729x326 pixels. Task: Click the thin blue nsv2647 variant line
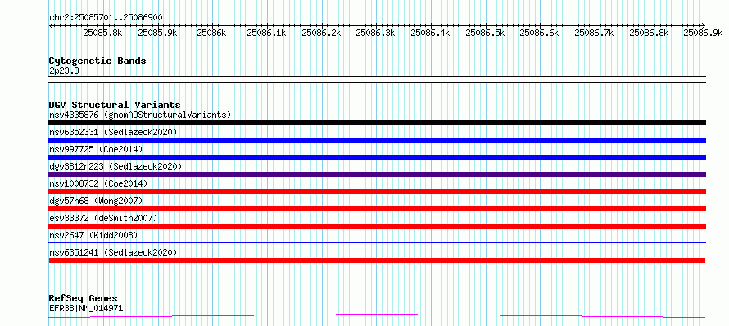378,242
